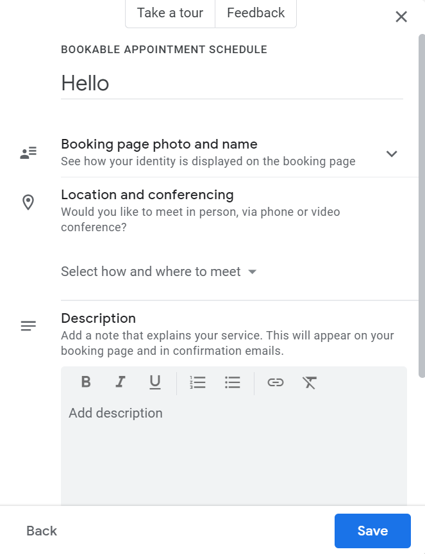Image resolution: width=425 pixels, height=554 pixels.
Task: Open Select how and where to meet dropdown
Action: coord(158,272)
